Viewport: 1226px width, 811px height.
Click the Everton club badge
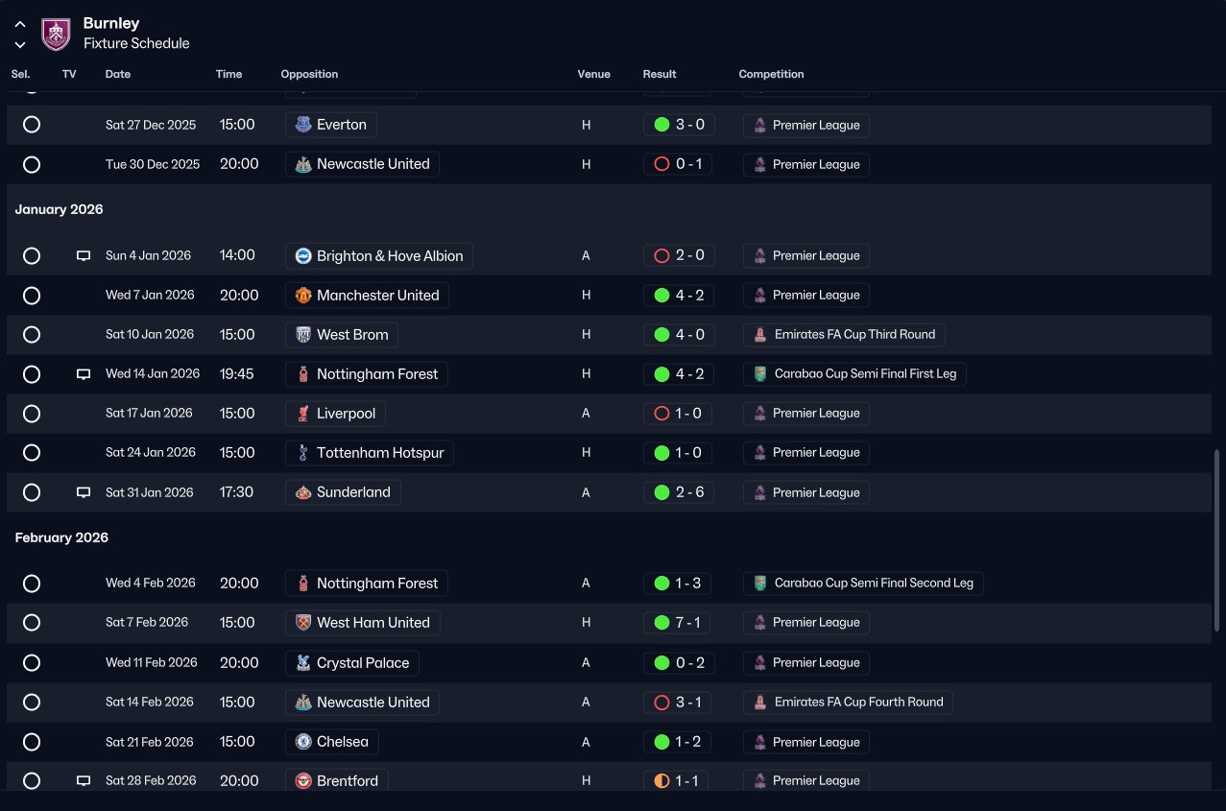coord(303,125)
